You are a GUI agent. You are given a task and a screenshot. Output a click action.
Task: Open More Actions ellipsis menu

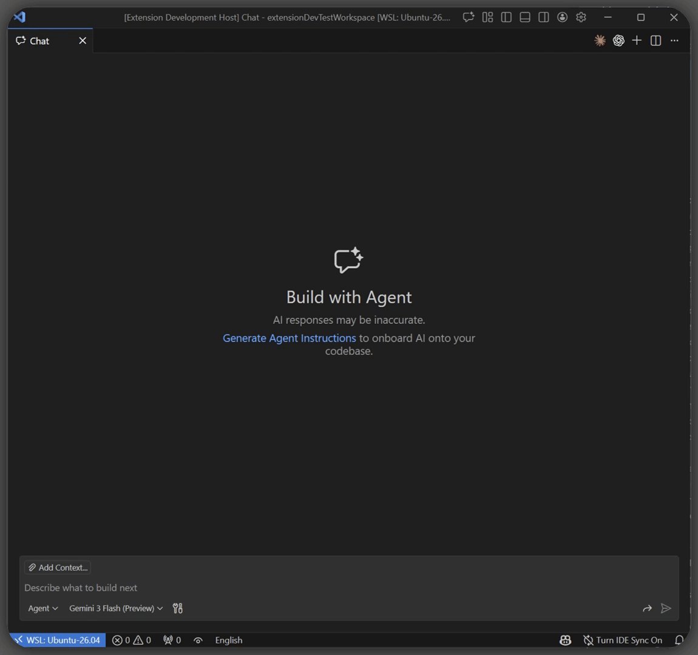click(x=674, y=41)
